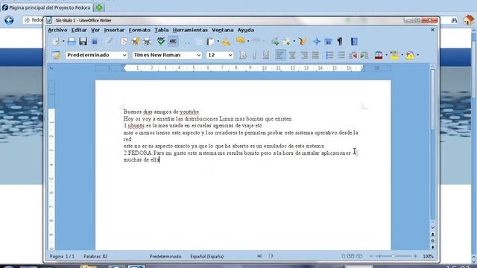Save the document with floppy icon
477x268 pixels.
point(83,42)
